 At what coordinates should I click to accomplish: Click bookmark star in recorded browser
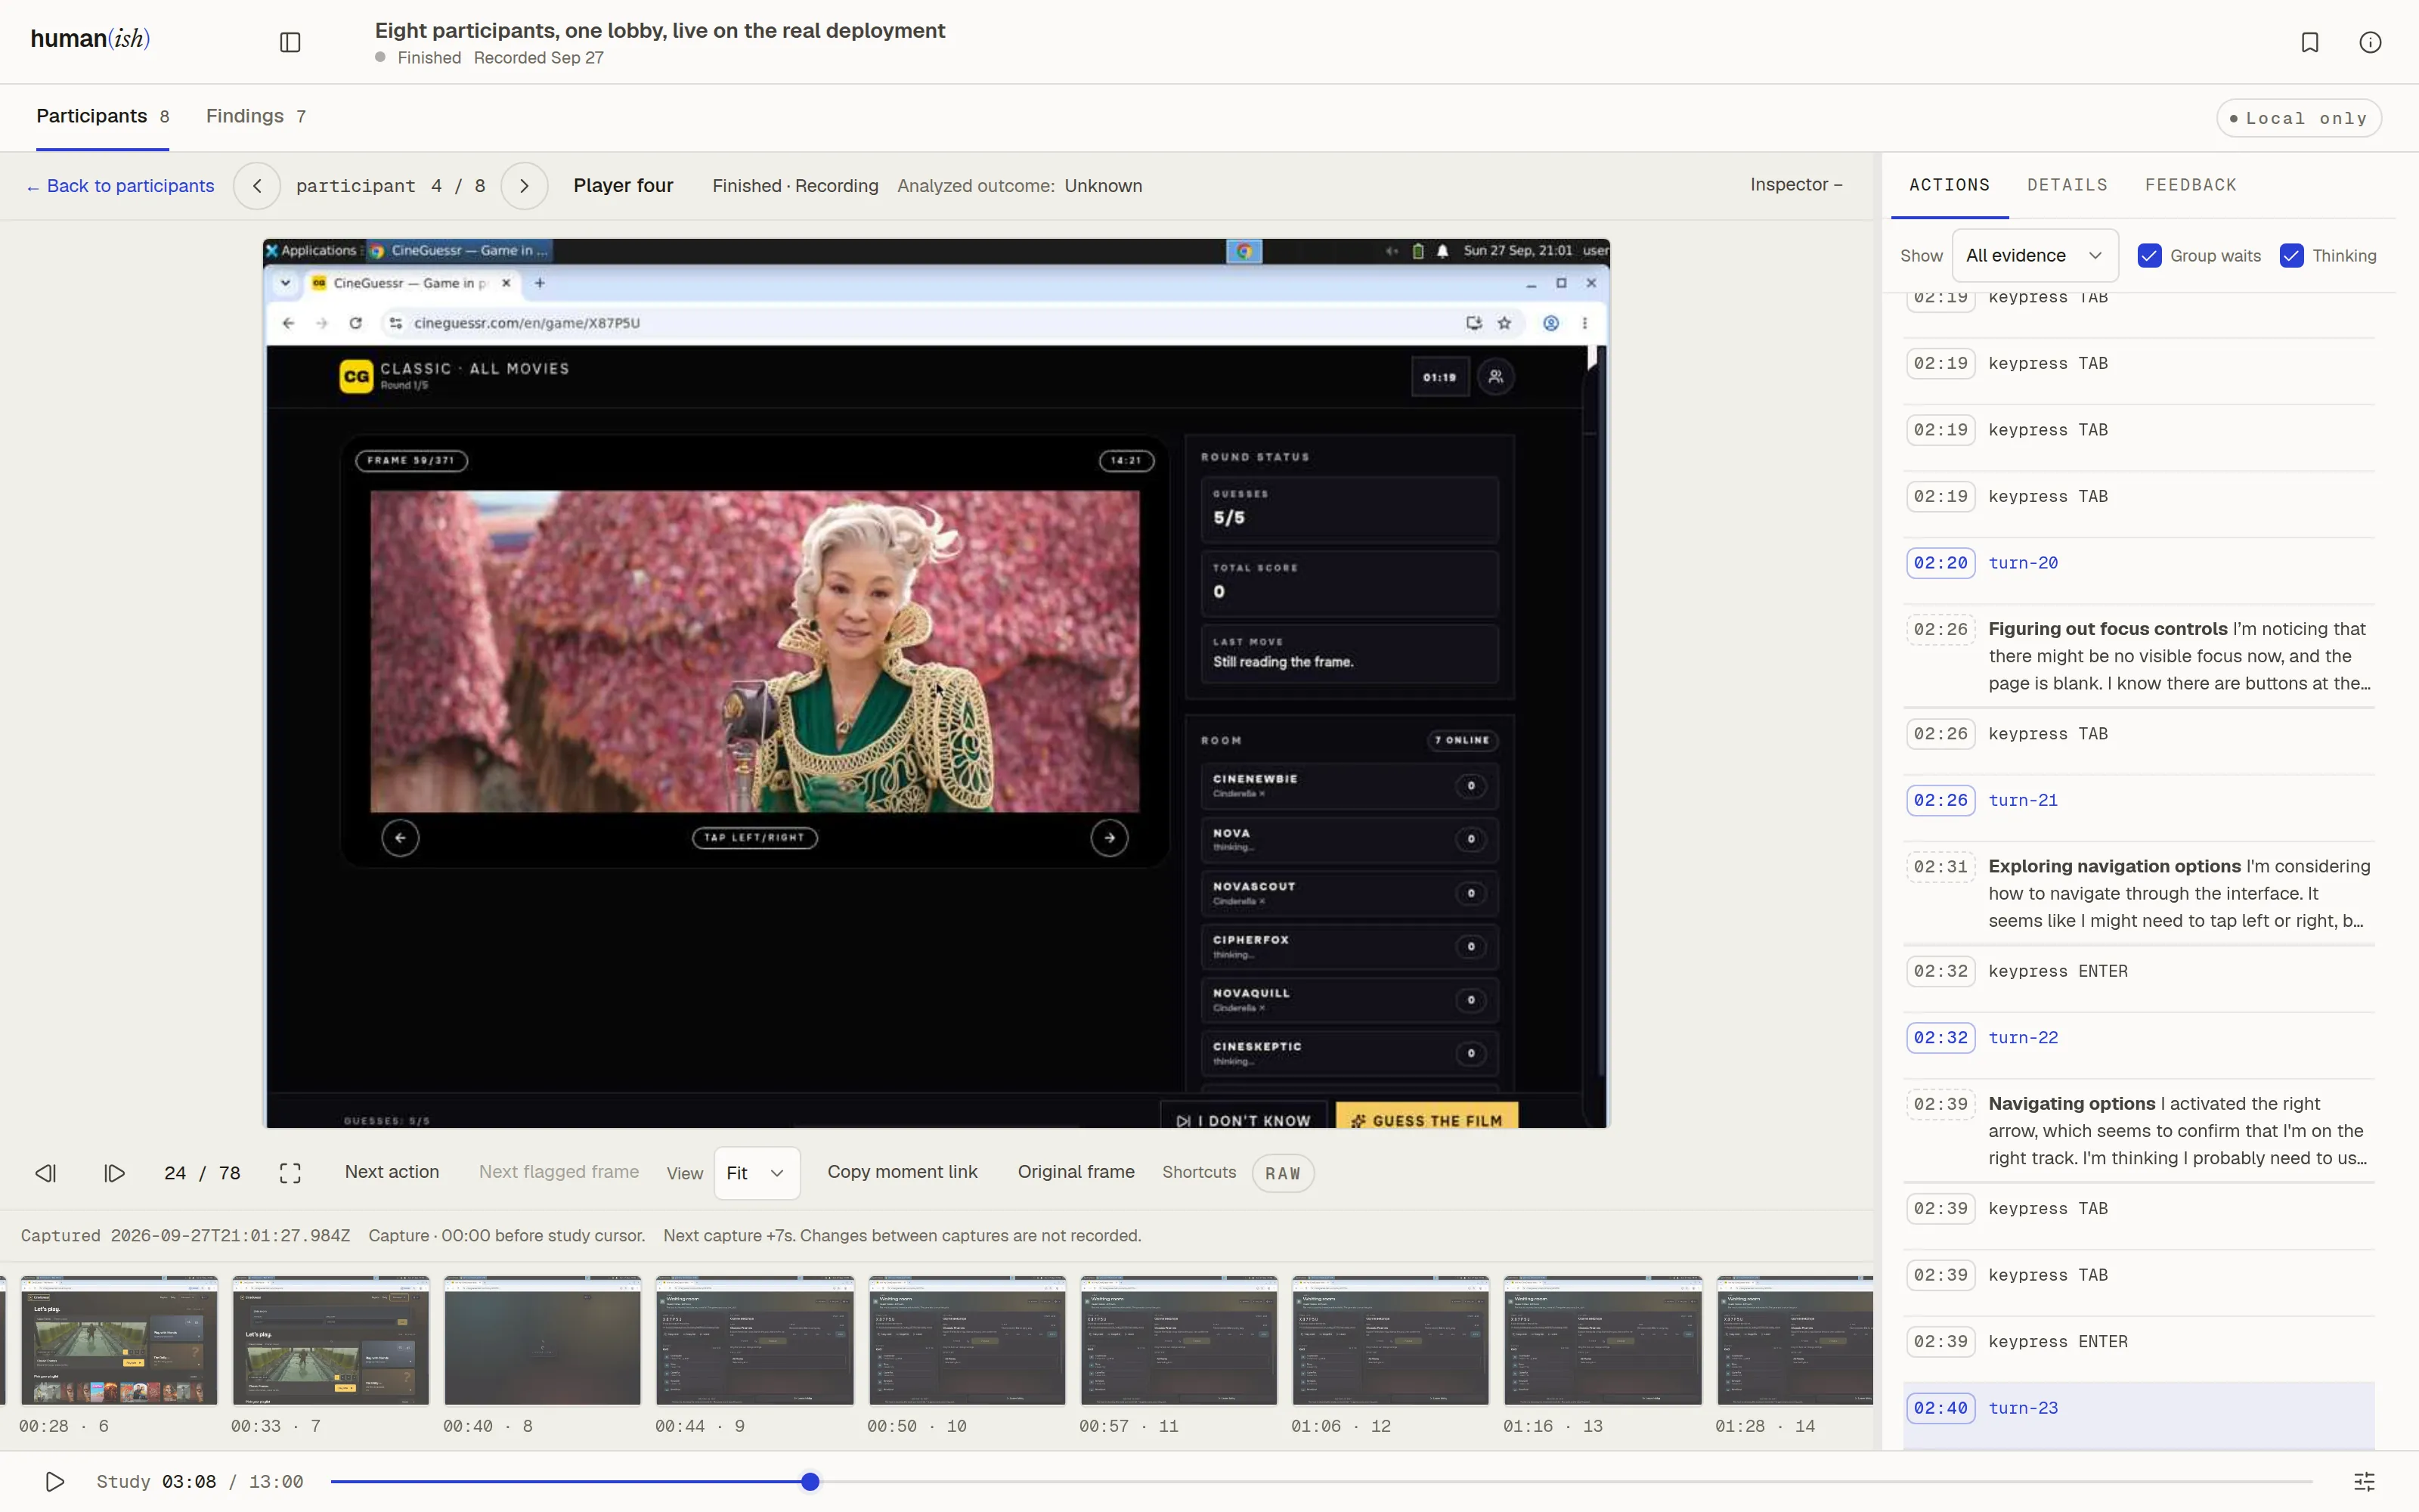[x=1504, y=323]
